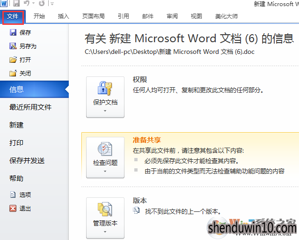Click the checklist 检查问题 icon

click(105, 149)
